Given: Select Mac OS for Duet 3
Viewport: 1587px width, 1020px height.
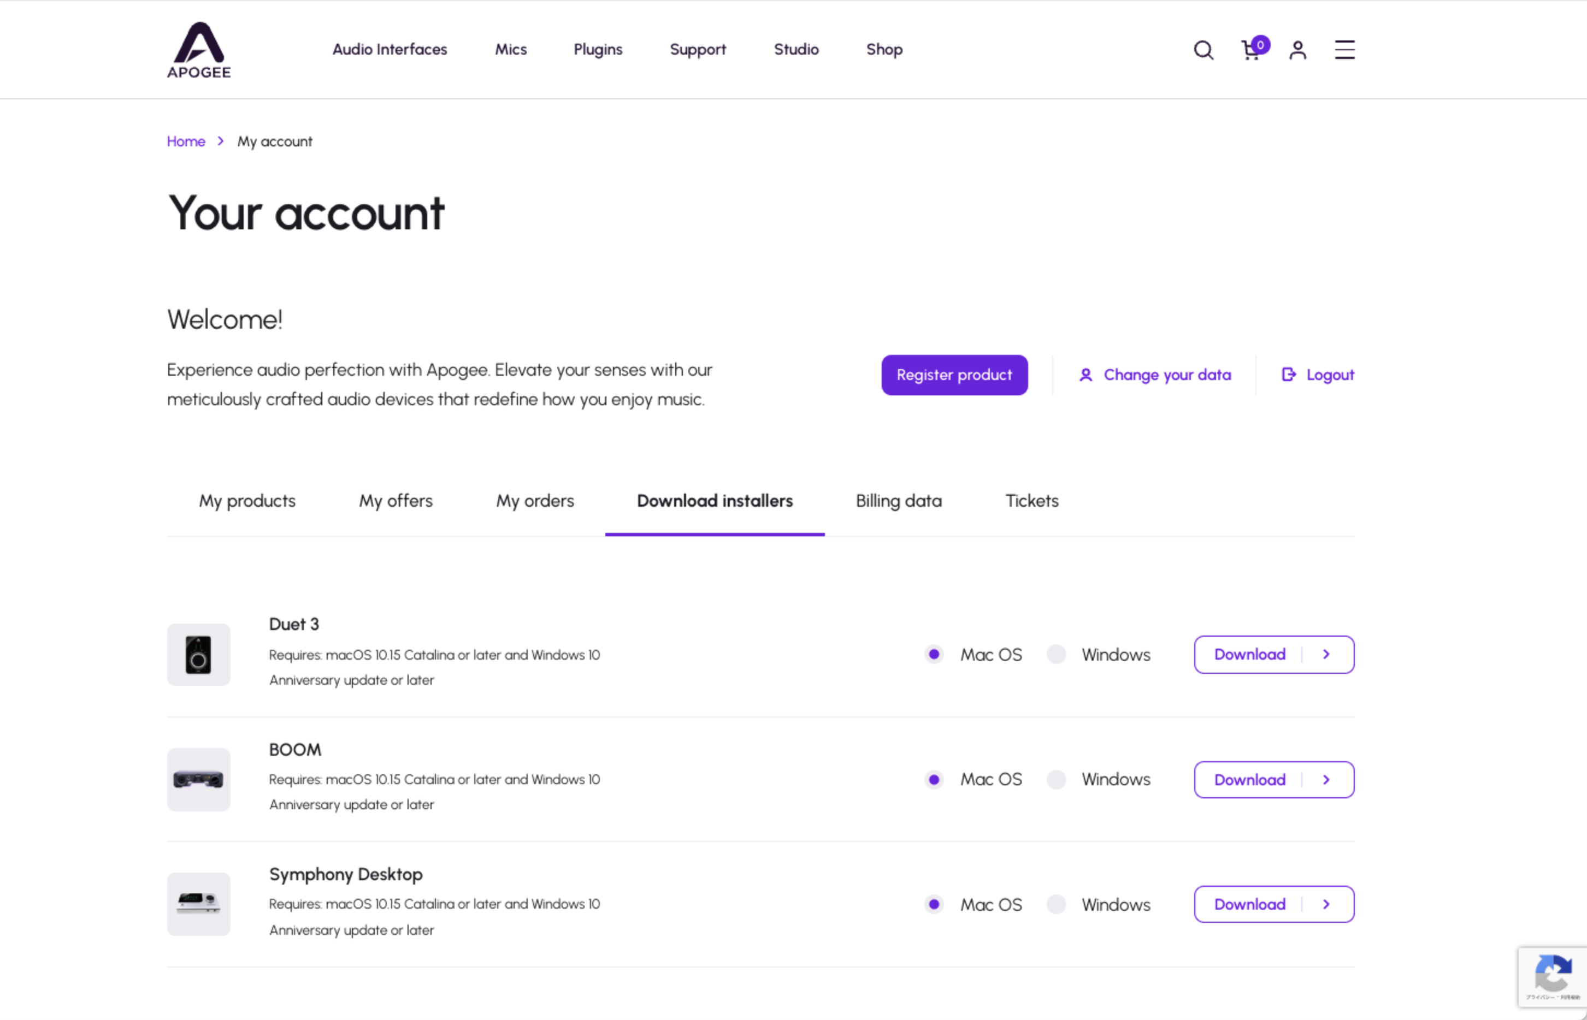Looking at the screenshot, I should 934,654.
